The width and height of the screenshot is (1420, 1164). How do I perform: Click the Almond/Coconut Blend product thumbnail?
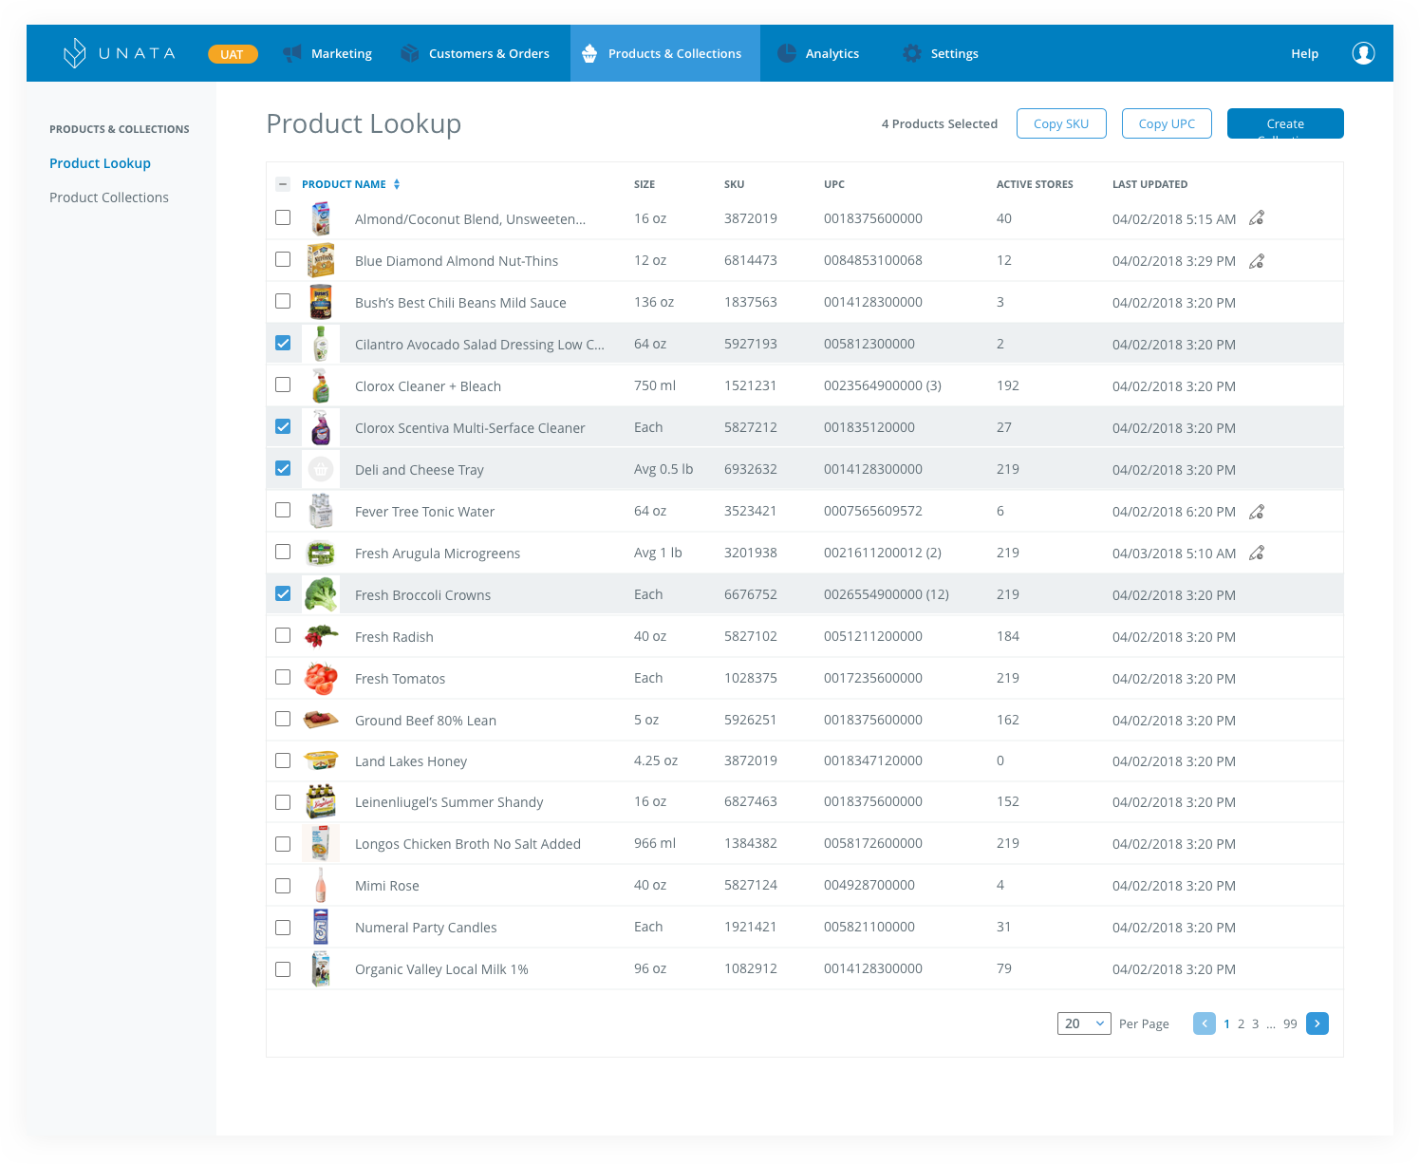321,218
